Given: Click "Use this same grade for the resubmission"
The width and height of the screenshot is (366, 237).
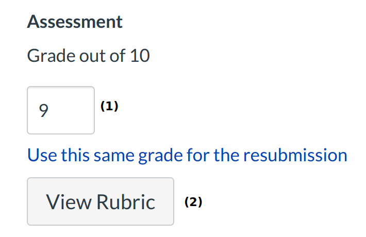Looking at the screenshot, I should pyautogui.click(x=187, y=155).
